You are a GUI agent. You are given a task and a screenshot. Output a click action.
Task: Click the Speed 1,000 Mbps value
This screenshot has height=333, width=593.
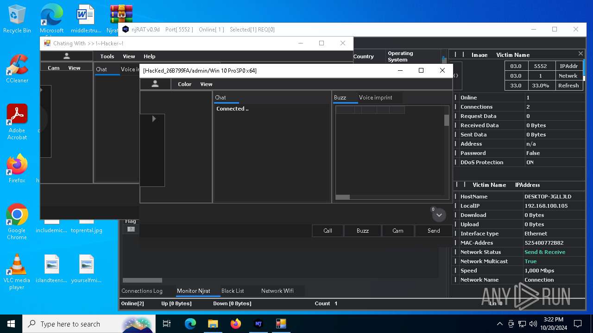539,271
